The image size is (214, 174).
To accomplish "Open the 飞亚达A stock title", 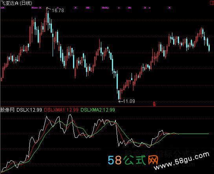I will tap(9, 3).
